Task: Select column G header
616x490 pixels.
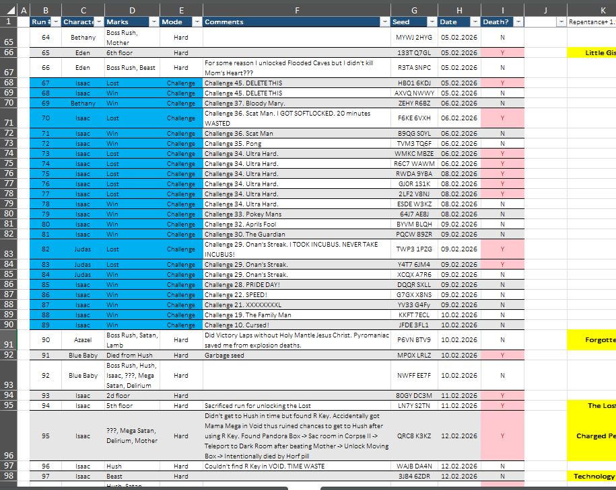Action: coord(415,11)
